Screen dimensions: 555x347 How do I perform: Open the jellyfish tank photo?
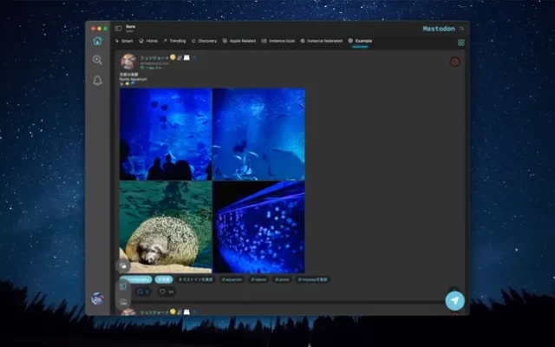tap(258, 226)
